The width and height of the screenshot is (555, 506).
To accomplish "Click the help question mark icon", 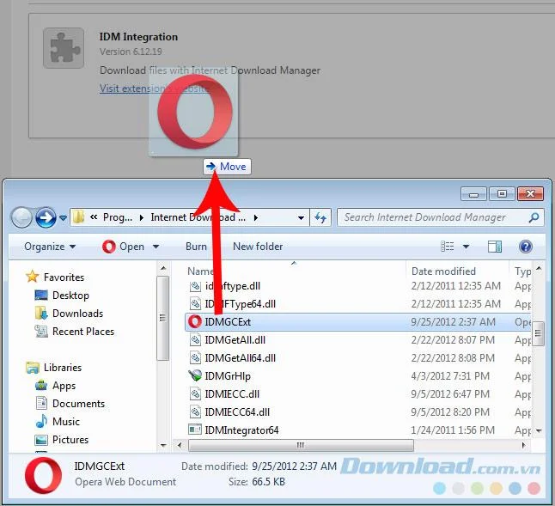I will (526, 247).
